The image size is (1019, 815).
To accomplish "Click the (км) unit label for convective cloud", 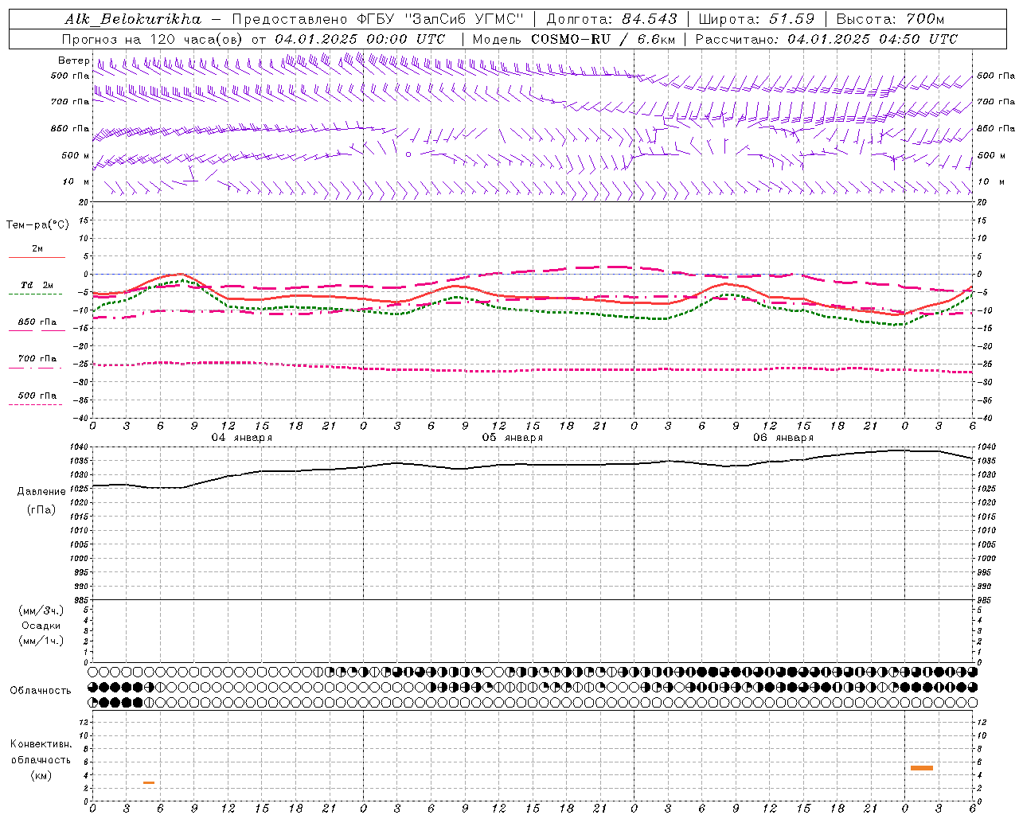I will click(41, 775).
